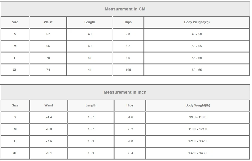The image size is (252, 161).
Task: Click the "Measurement In CM" table title
Action: pyautogui.click(x=125, y=9)
